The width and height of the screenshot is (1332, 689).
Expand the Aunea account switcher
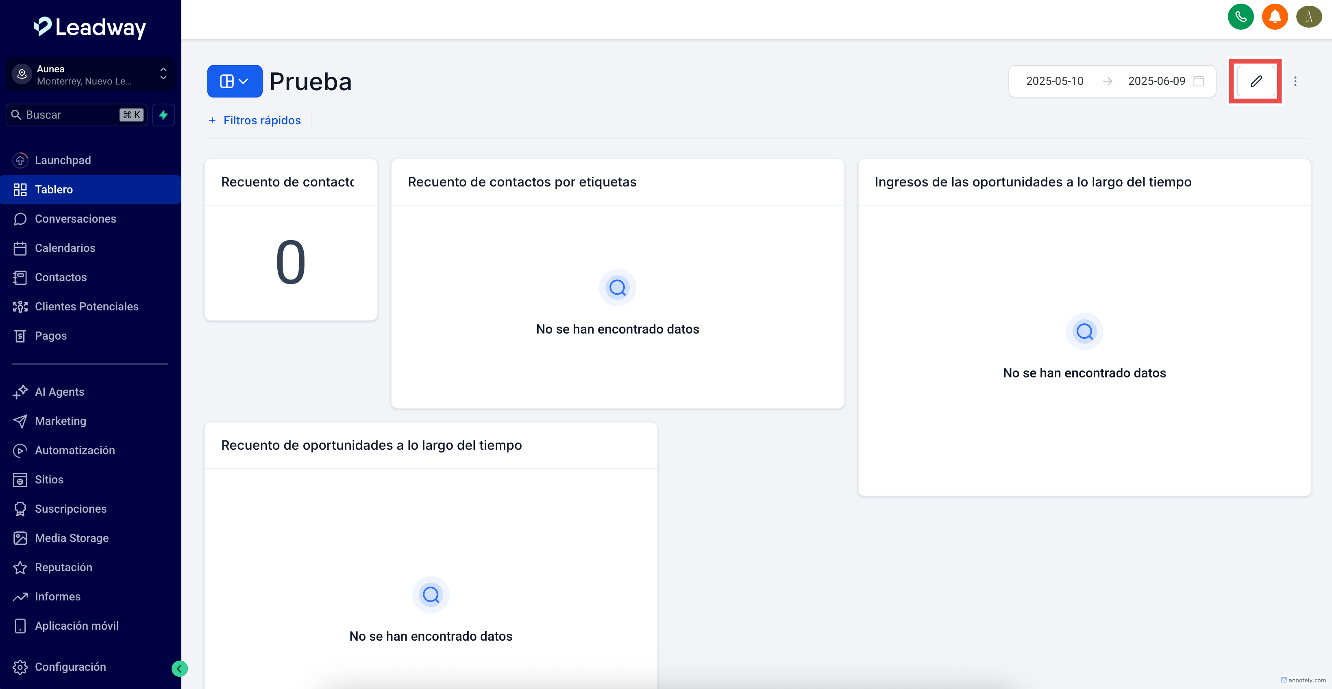click(x=90, y=75)
